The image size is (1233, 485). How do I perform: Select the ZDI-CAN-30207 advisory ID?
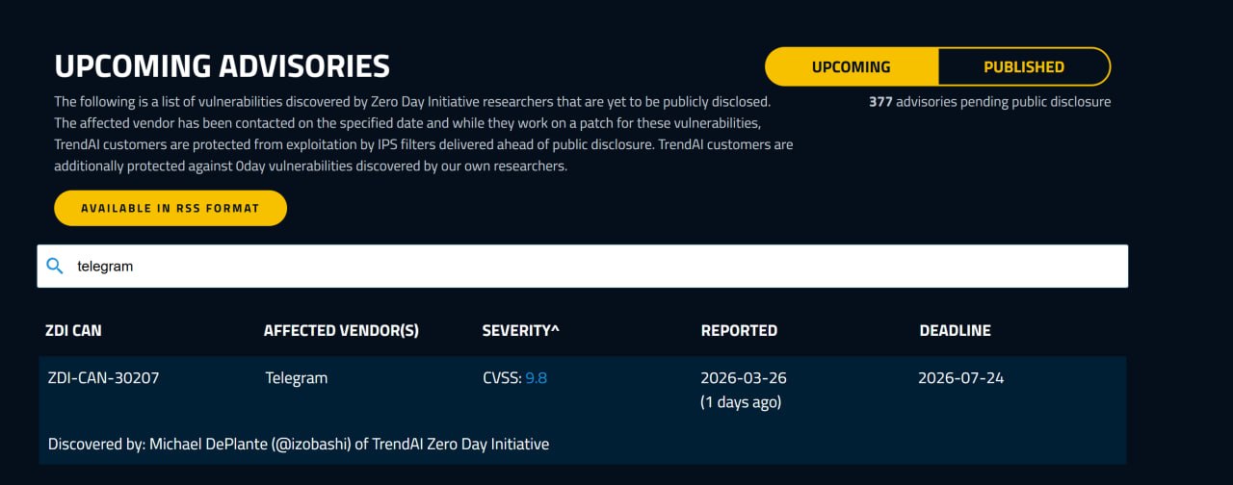[103, 378]
